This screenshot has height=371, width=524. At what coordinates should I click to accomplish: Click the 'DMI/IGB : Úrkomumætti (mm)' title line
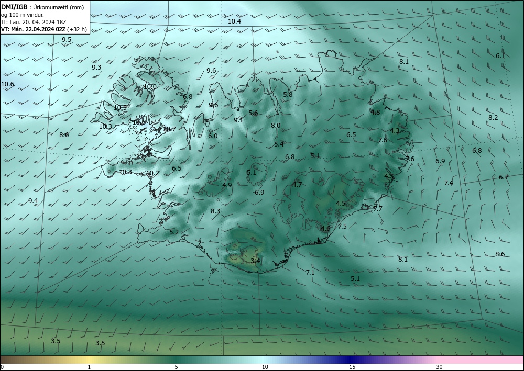point(42,7)
